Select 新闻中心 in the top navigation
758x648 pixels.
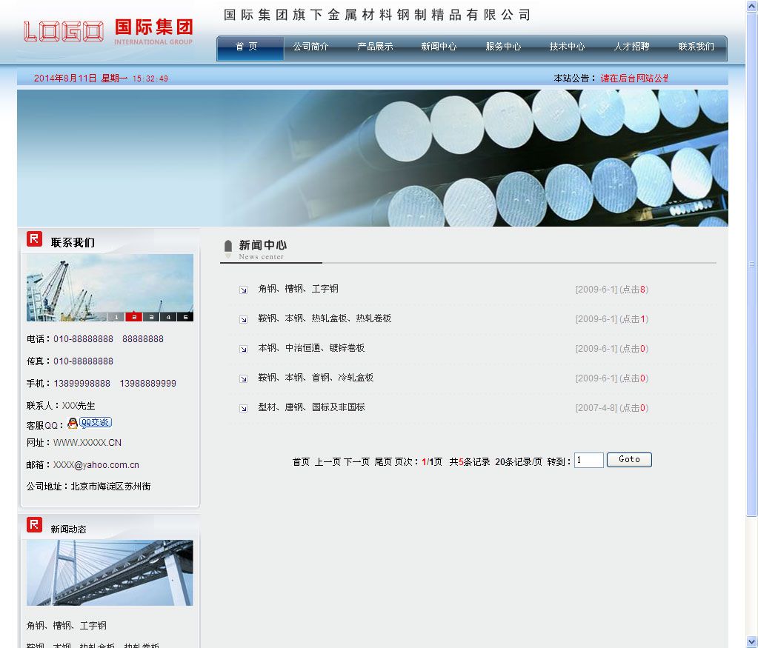(x=439, y=47)
